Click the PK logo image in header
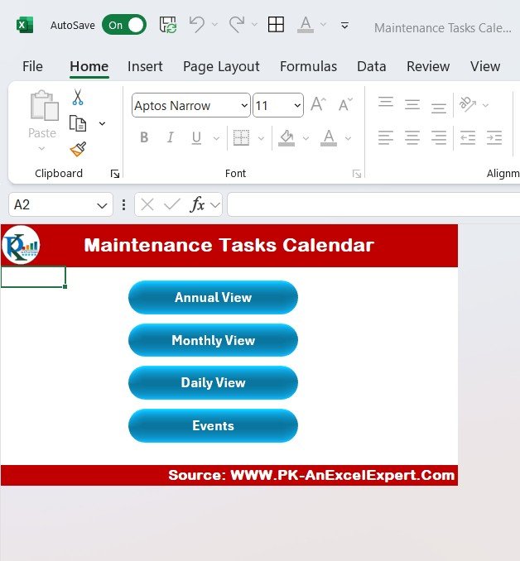The image size is (520, 561). [x=21, y=245]
